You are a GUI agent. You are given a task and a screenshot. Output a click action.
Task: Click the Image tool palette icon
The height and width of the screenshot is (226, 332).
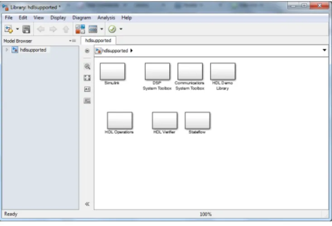pyautogui.click(x=87, y=101)
